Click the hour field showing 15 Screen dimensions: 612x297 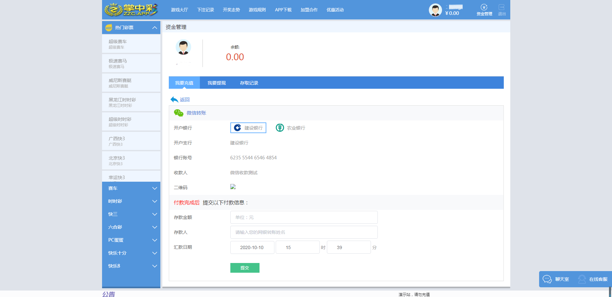(x=297, y=247)
